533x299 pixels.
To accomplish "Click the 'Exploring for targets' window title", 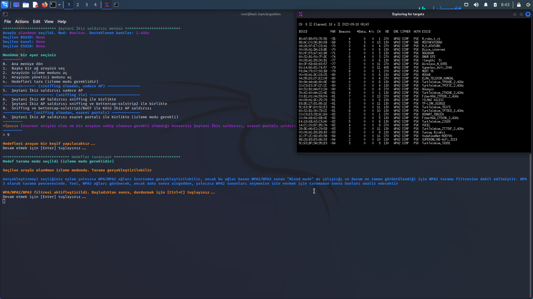I will tap(408, 14).
